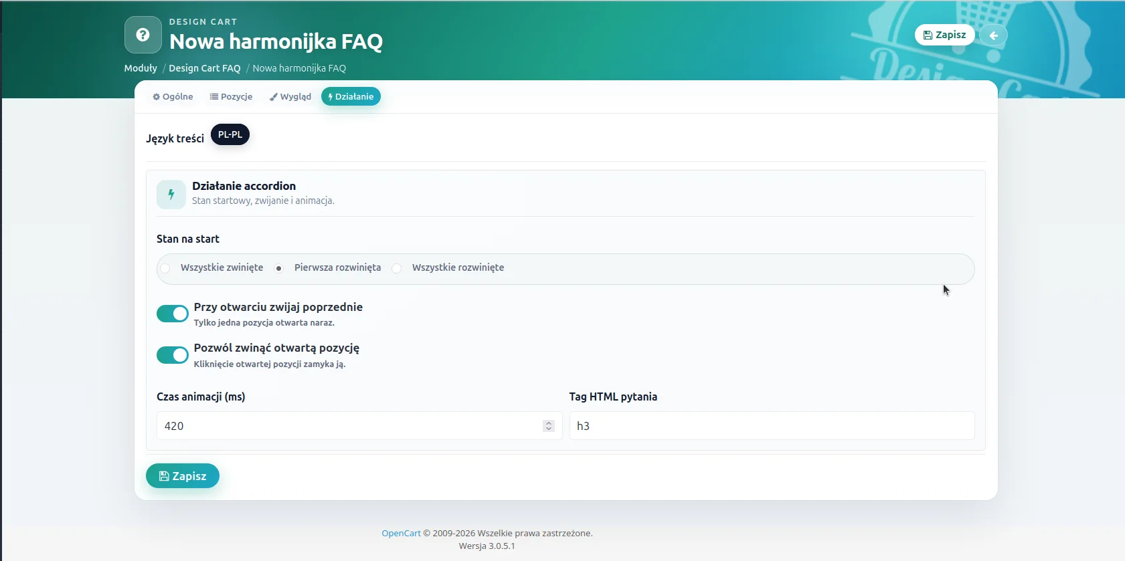The height and width of the screenshot is (561, 1125).
Task: Click Zapisz button in the top header
Action: tap(944, 35)
